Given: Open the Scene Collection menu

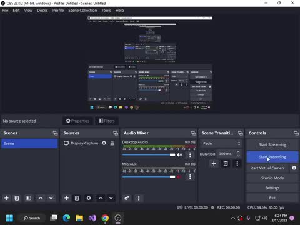Looking at the screenshot, I should point(82,11).
